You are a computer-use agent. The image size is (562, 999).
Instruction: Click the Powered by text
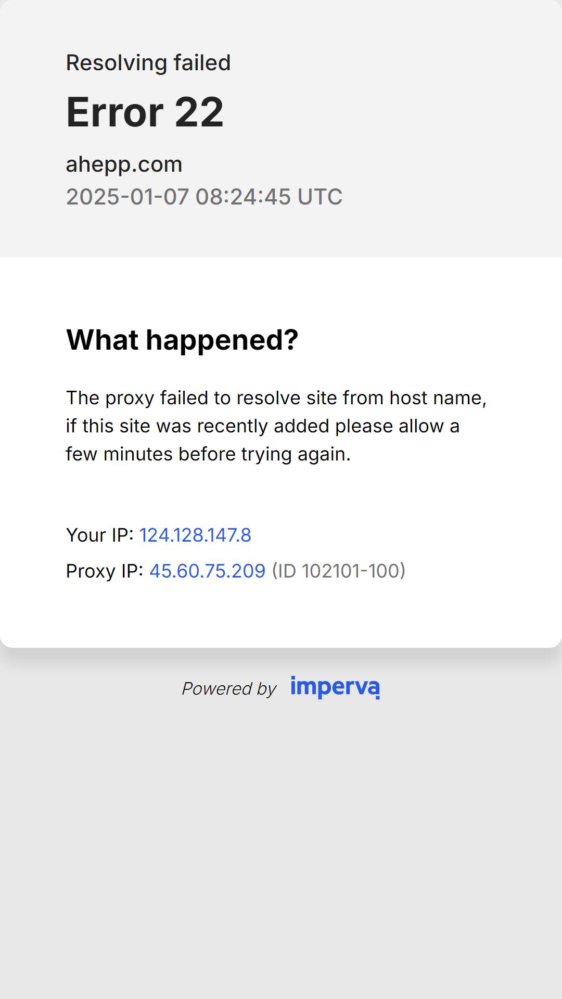229,688
